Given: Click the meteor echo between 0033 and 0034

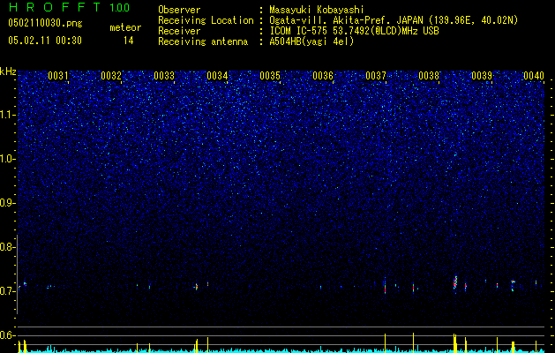Looking at the screenshot, I should tap(196, 287).
